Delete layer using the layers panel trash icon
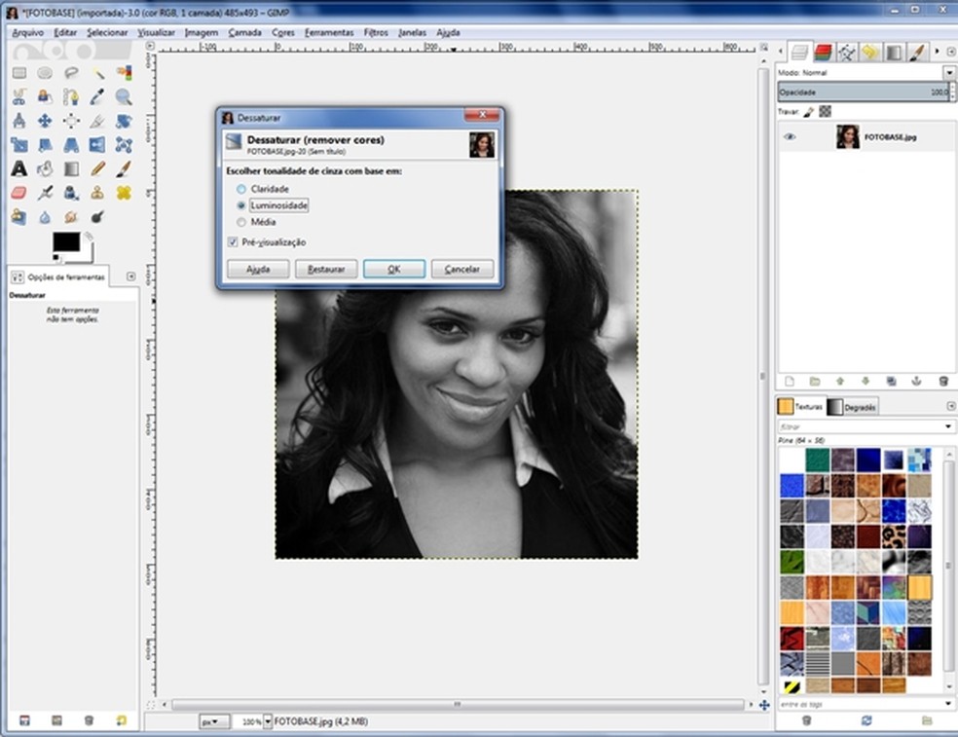 pyautogui.click(x=942, y=381)
